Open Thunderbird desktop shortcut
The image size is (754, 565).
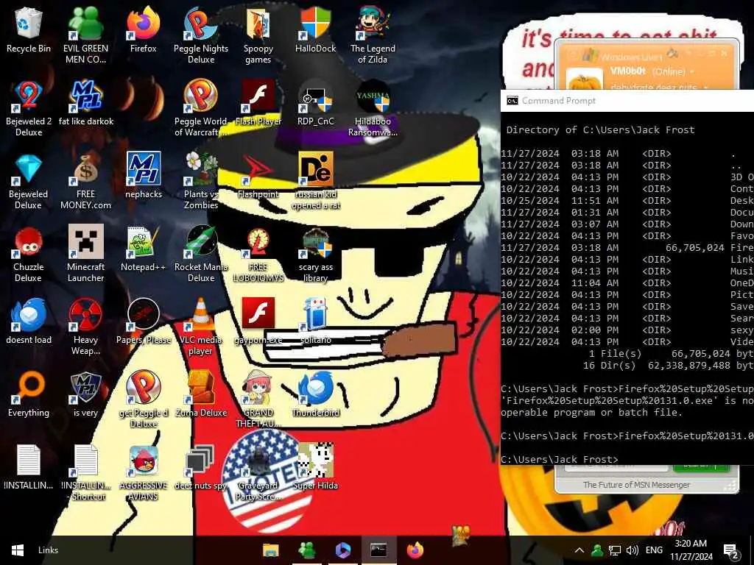point(315,394)
